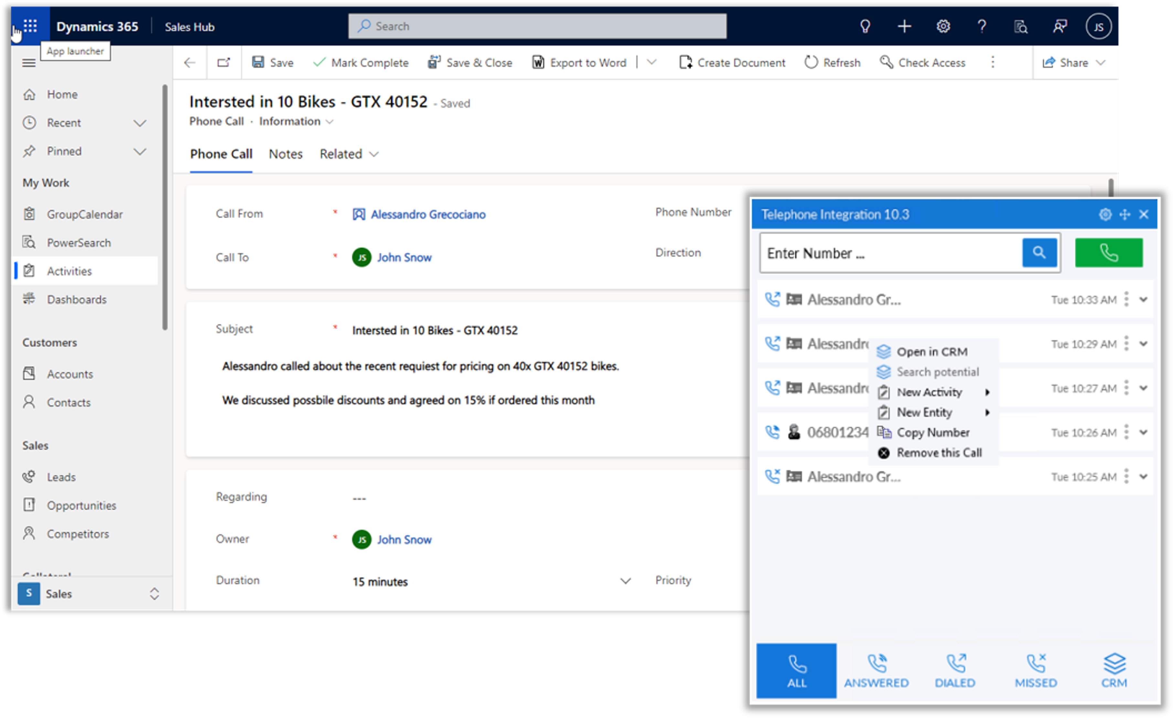This screenshot has width=1173, height=718.
Task: Open more options for 10:25 AM call
Action: tap(1126, 476)
